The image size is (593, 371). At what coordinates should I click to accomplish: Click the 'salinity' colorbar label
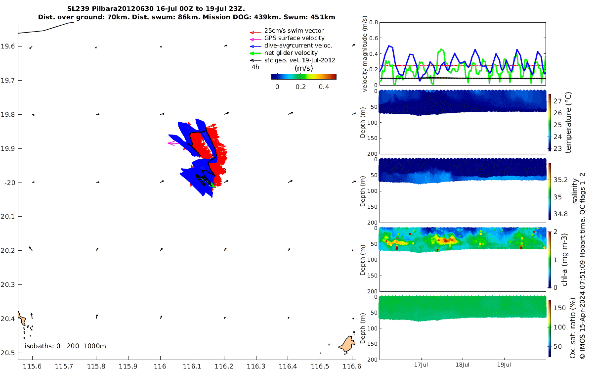[x=574, y=190]
